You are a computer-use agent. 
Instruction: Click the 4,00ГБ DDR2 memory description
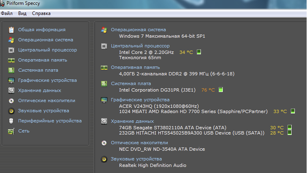point(177,74)
